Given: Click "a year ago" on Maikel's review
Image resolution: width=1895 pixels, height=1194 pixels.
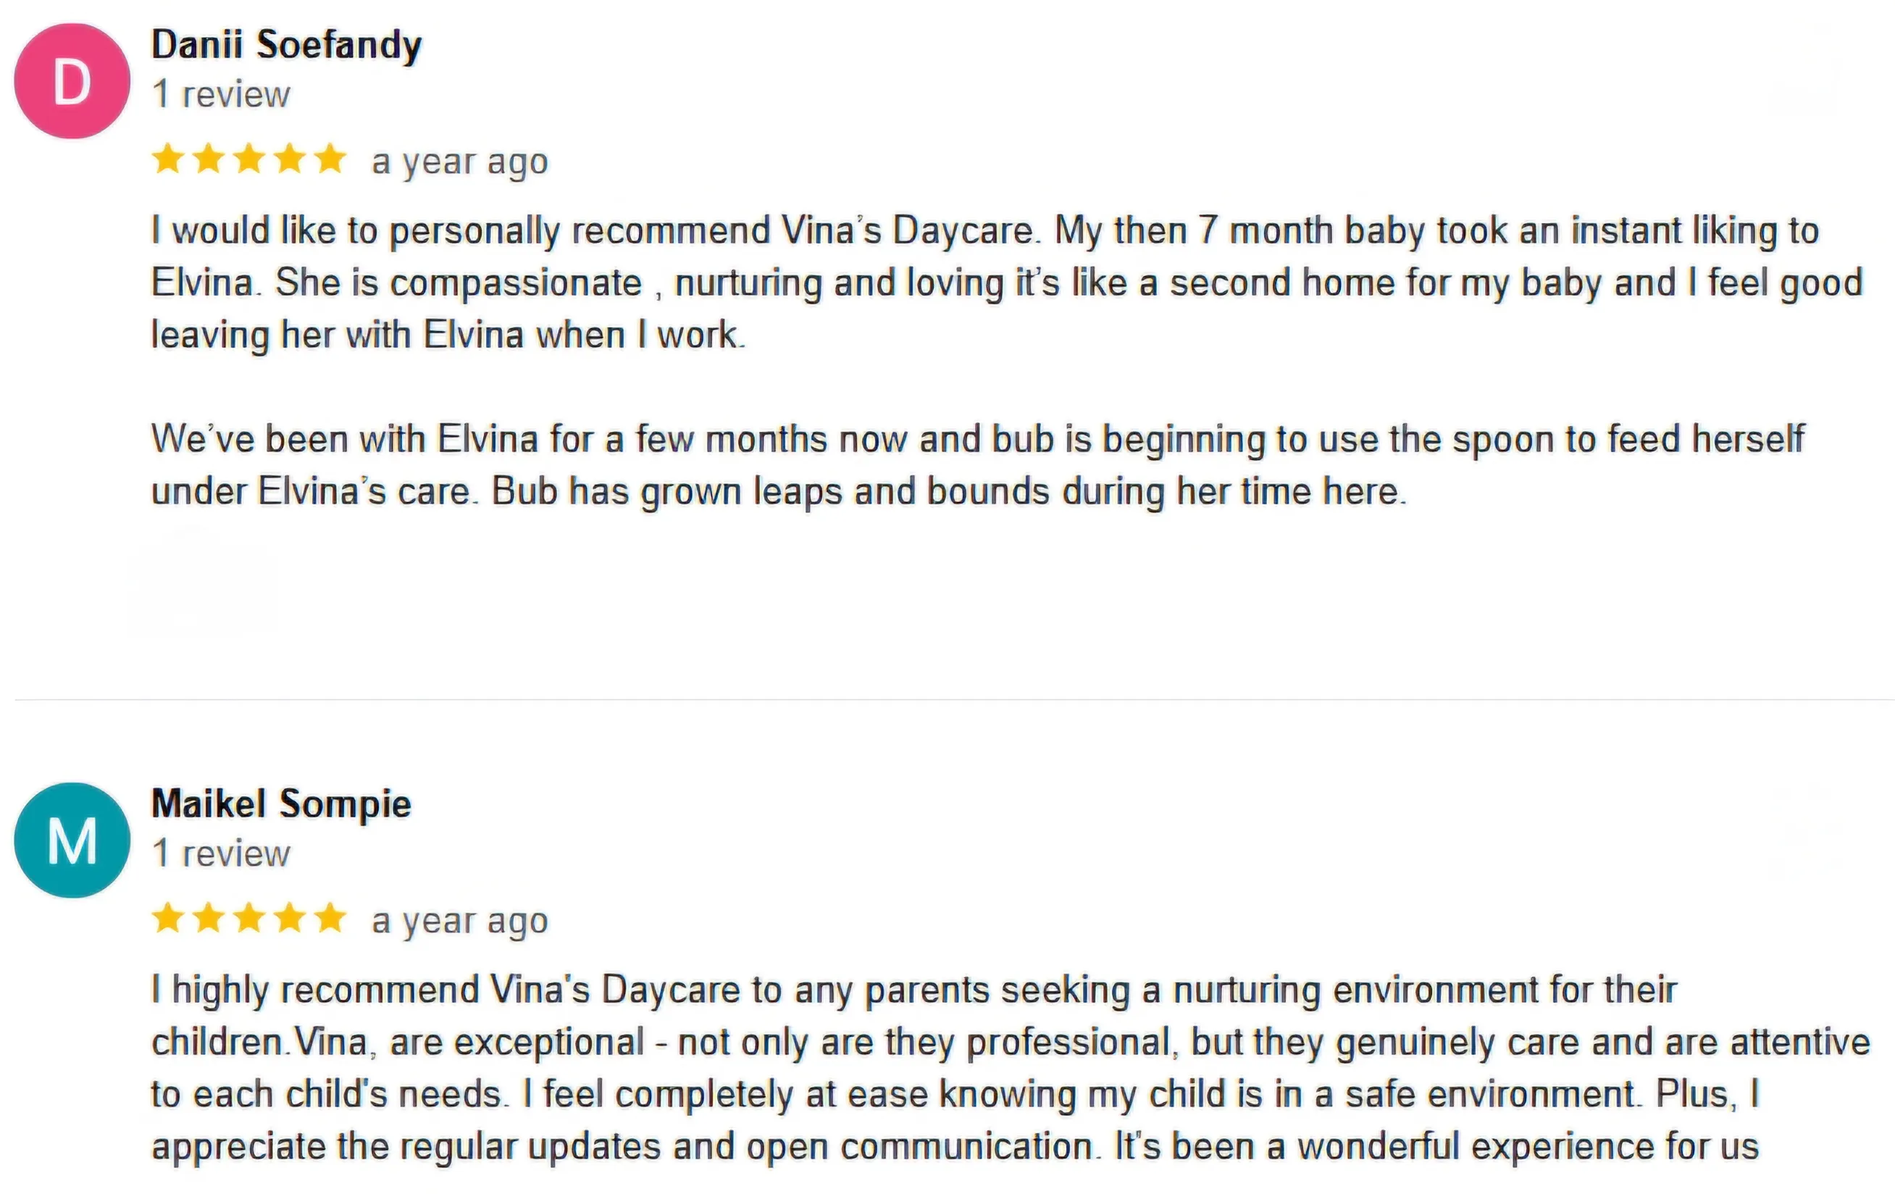Looking at the screenshot, I should coord(459,921).
